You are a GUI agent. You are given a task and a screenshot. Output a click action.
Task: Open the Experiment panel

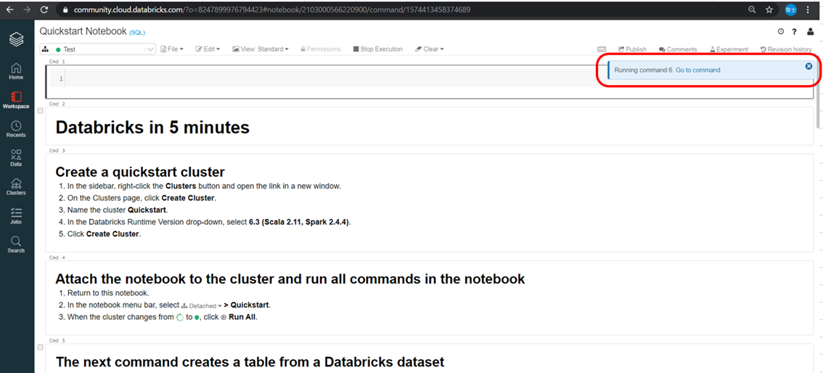(x=729, y=49)
